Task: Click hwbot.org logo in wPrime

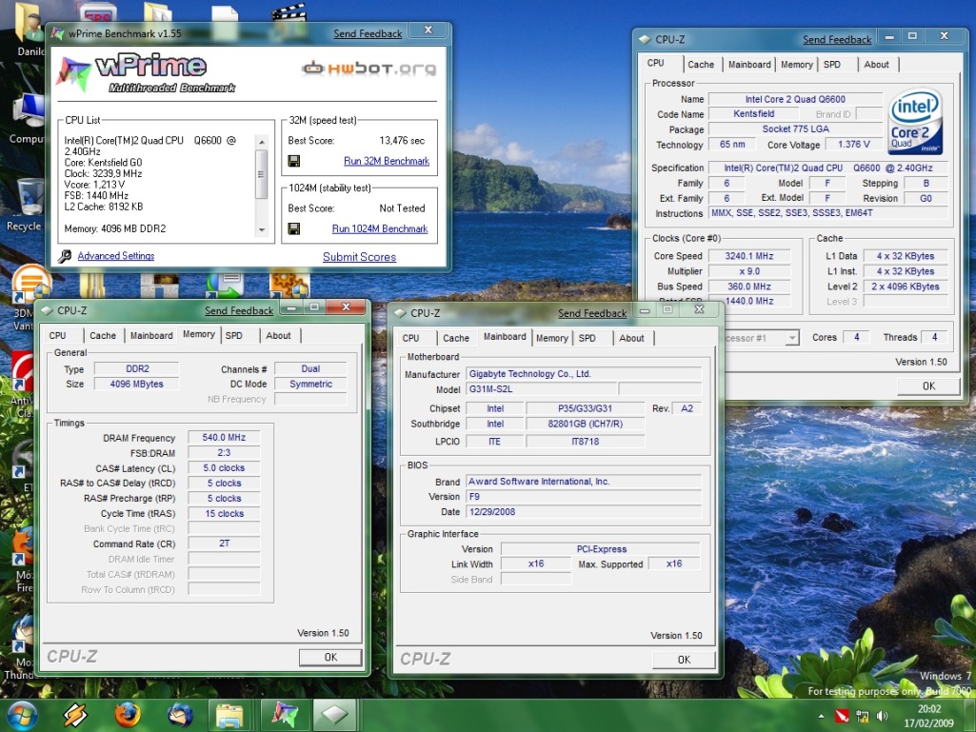Action: (369, 68)
